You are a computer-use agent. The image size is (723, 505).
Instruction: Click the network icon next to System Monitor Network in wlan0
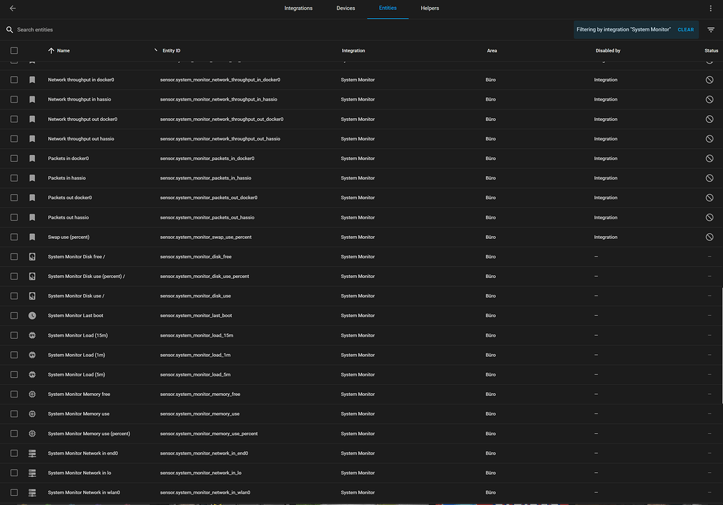pos(32,492)
